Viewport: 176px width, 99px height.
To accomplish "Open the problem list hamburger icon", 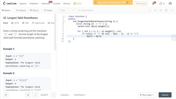I will coord(6,95).
